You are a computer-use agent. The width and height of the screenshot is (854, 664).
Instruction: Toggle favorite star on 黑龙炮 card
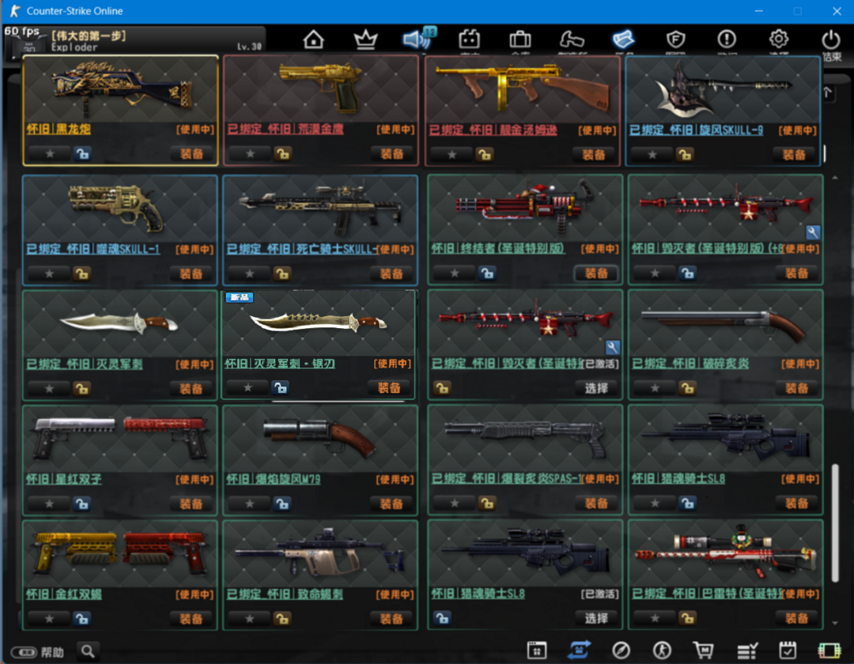tap(50, 154)
